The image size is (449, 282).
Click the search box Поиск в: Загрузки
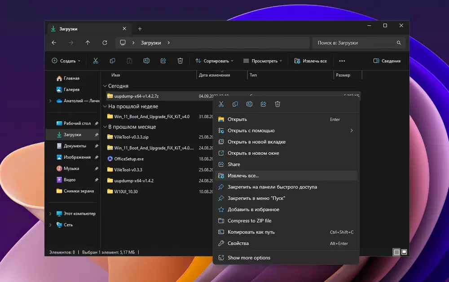coord(355,43)
